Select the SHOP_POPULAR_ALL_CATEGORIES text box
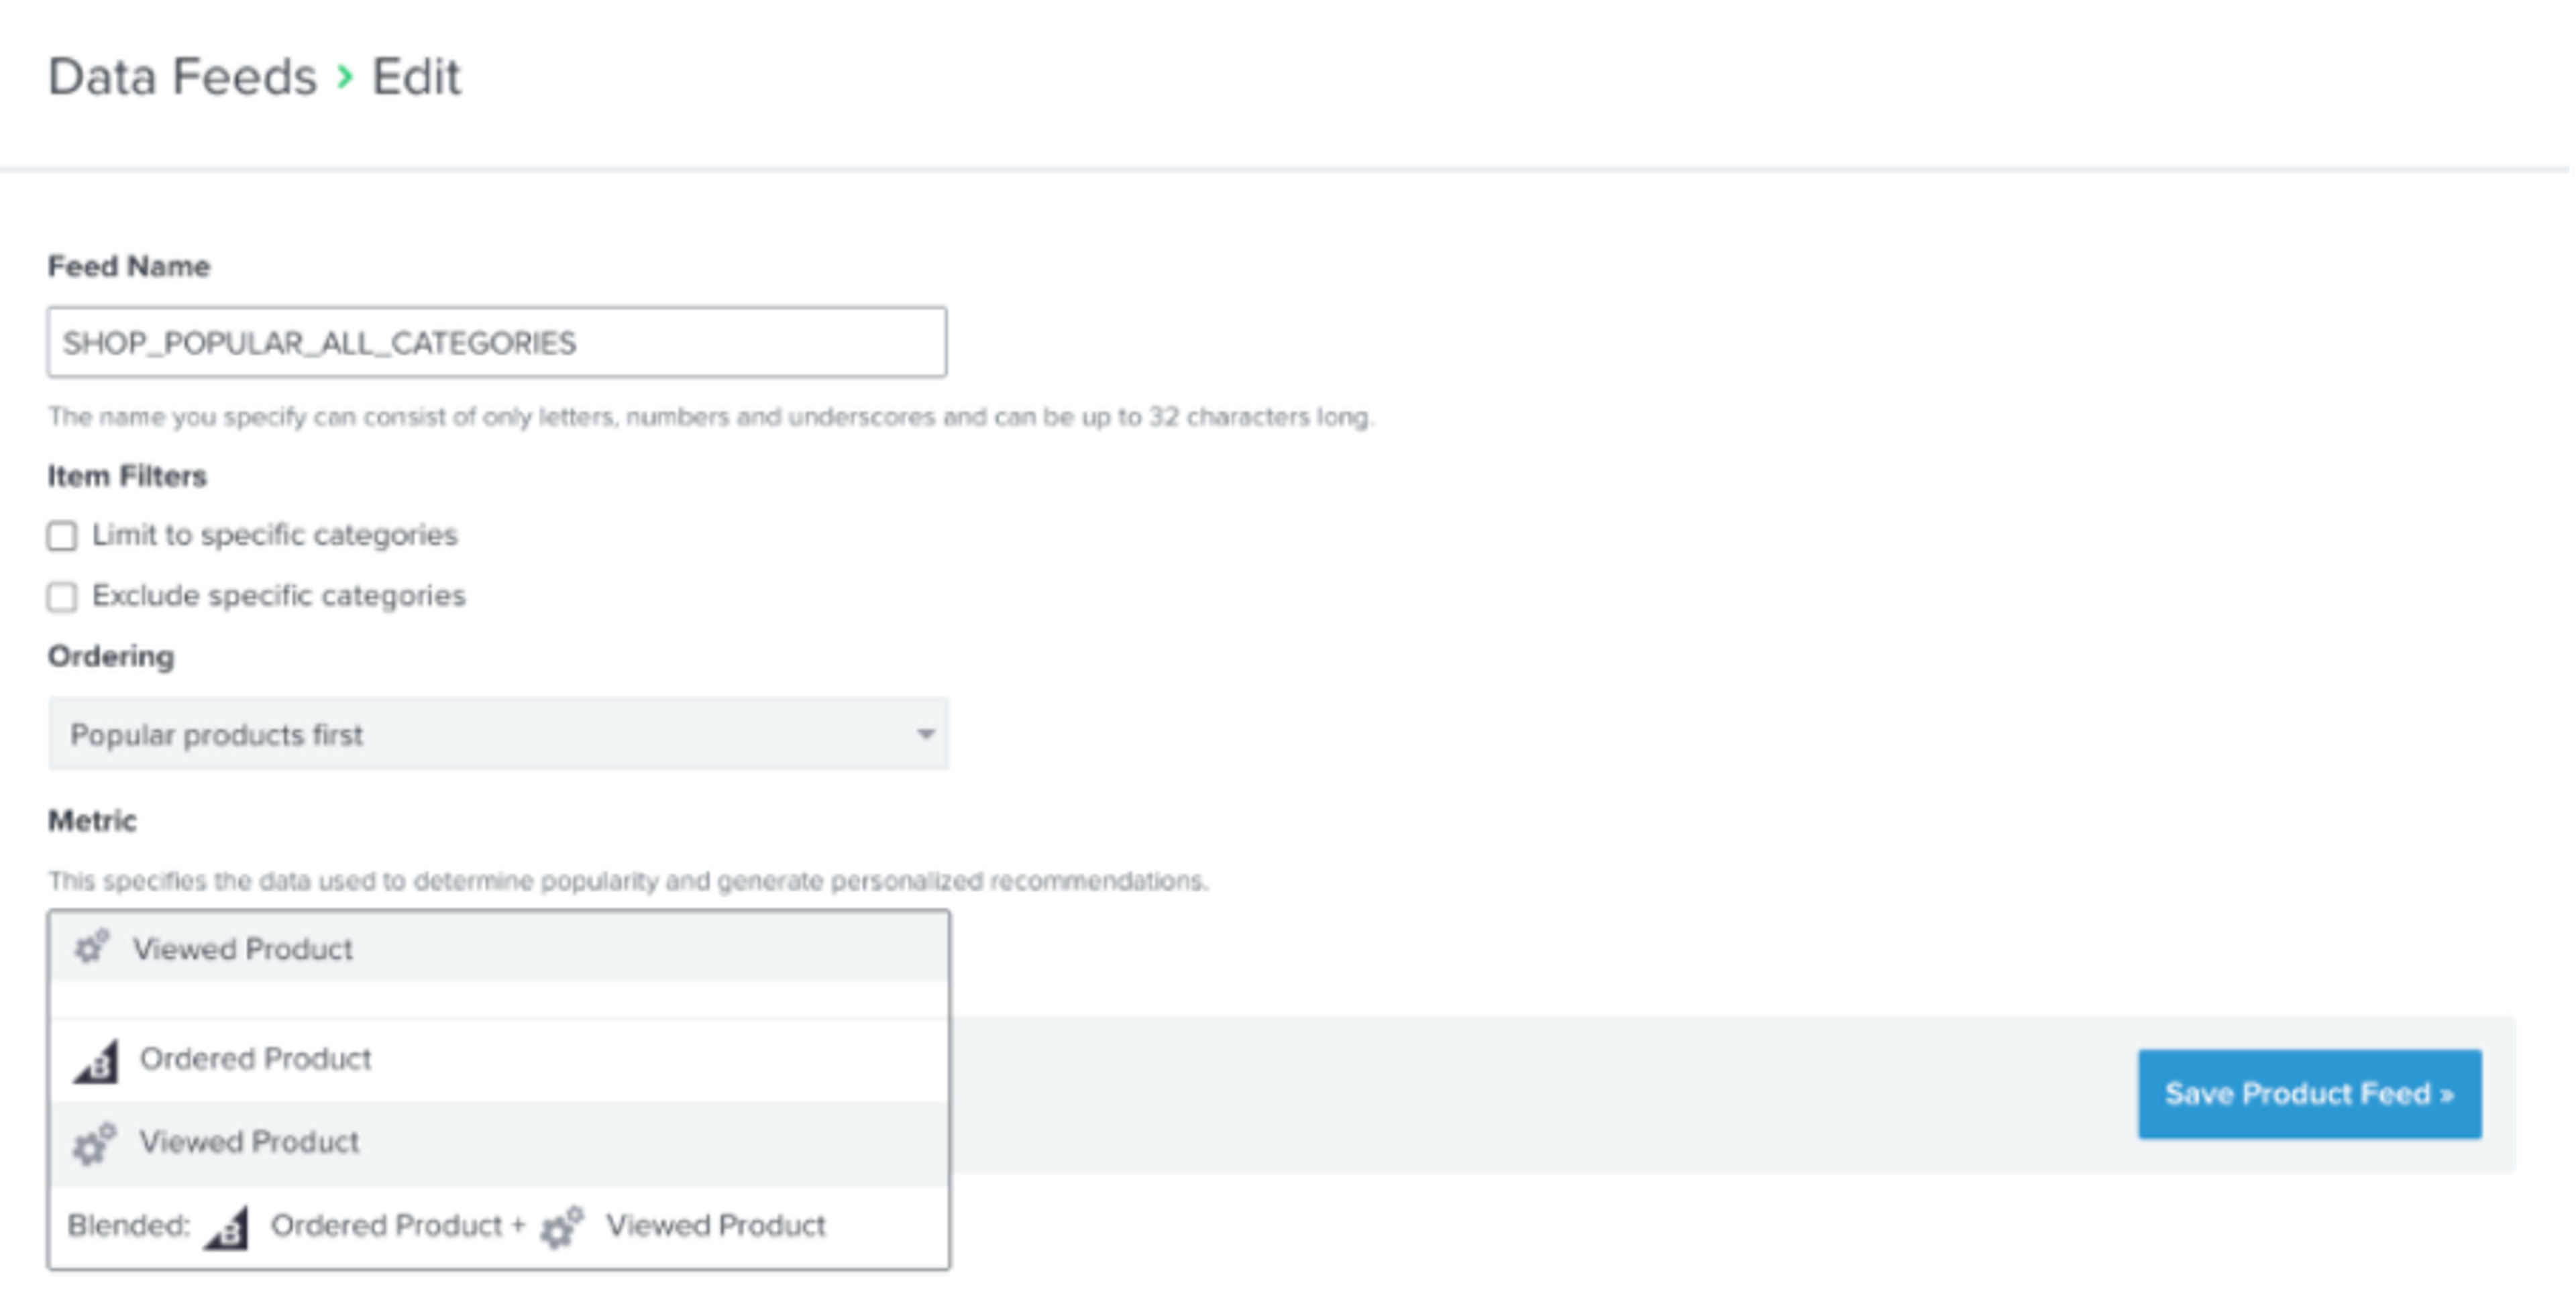Screen dimensions: 2576x1316 [x=496, y=342]
